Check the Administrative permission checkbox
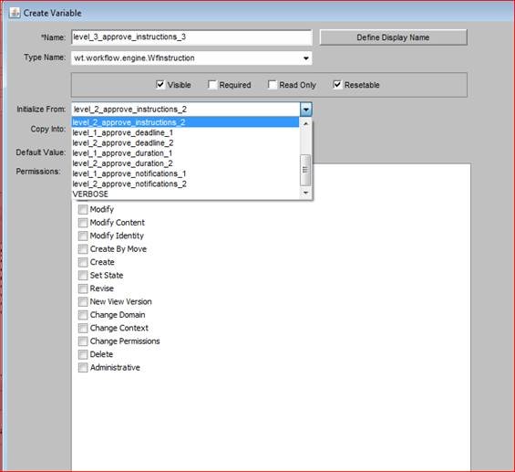This screenshot has height=472, width=515. point(83,367)
